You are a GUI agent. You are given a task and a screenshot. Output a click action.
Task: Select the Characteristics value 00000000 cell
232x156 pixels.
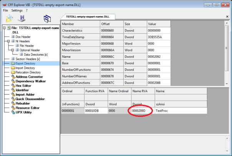159,30
